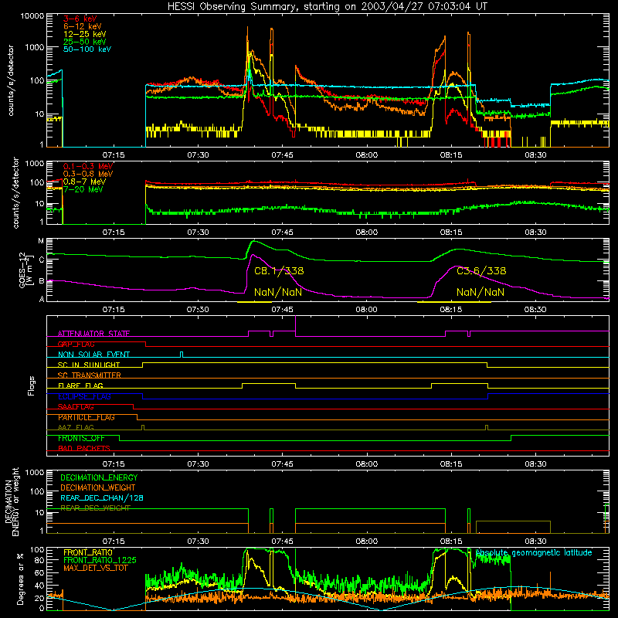Click the Flags axis title

click(x=32, y=385)
